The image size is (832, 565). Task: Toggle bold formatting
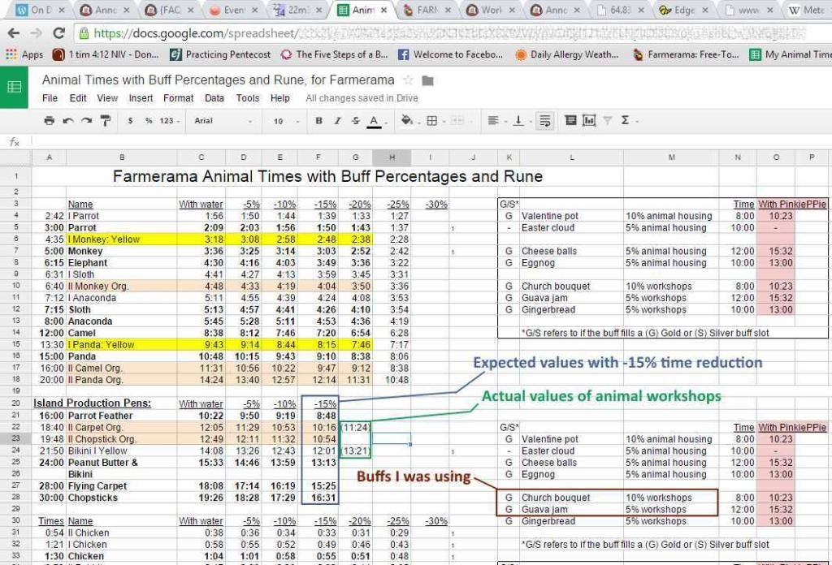(318, 120)
